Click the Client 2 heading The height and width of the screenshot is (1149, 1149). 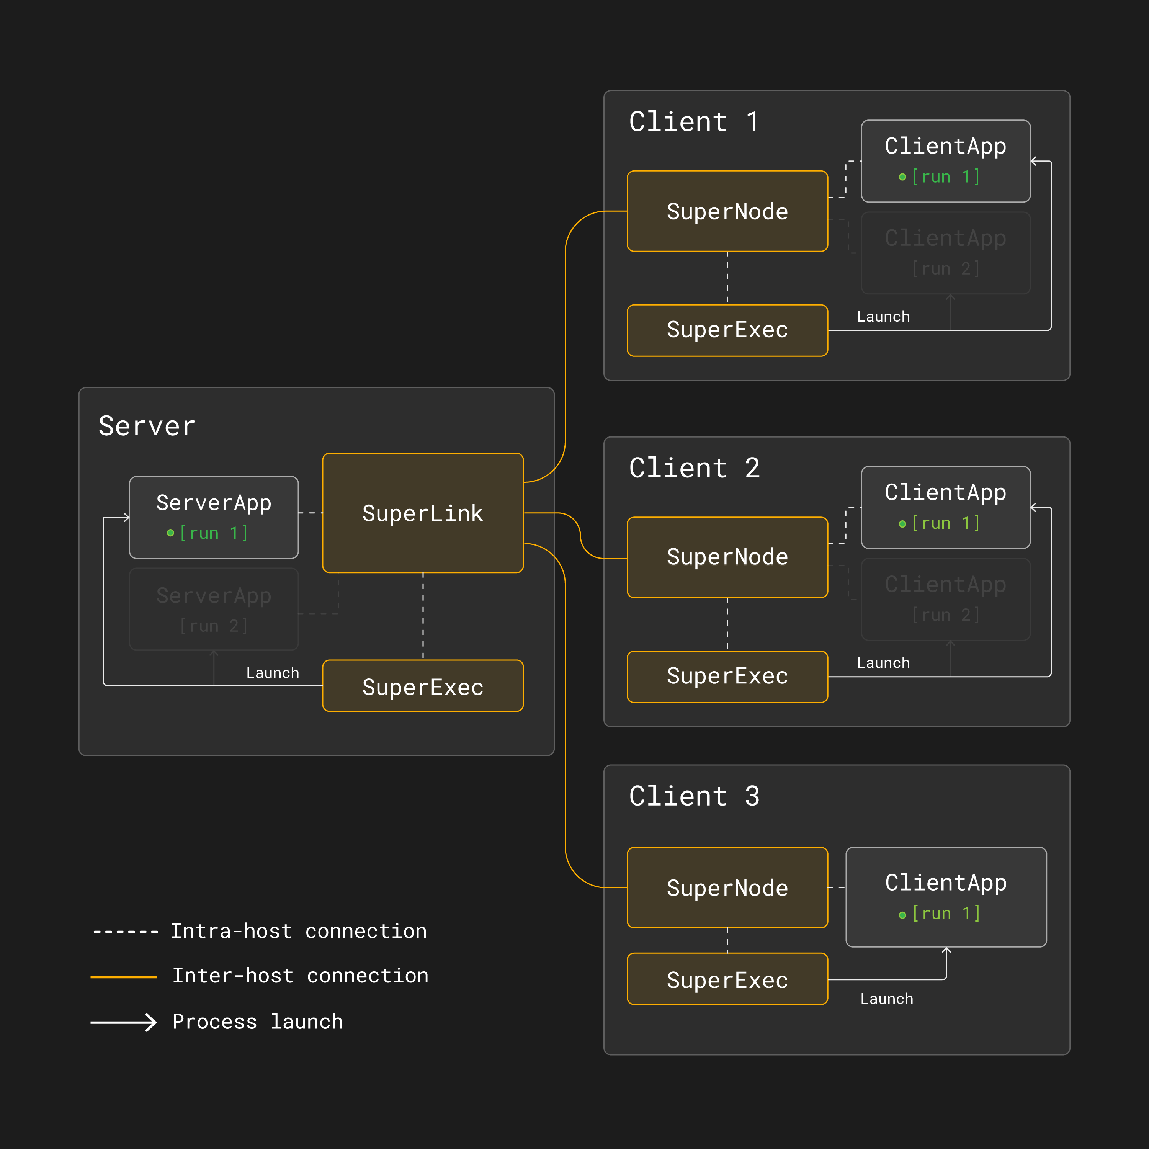[694, 468]
